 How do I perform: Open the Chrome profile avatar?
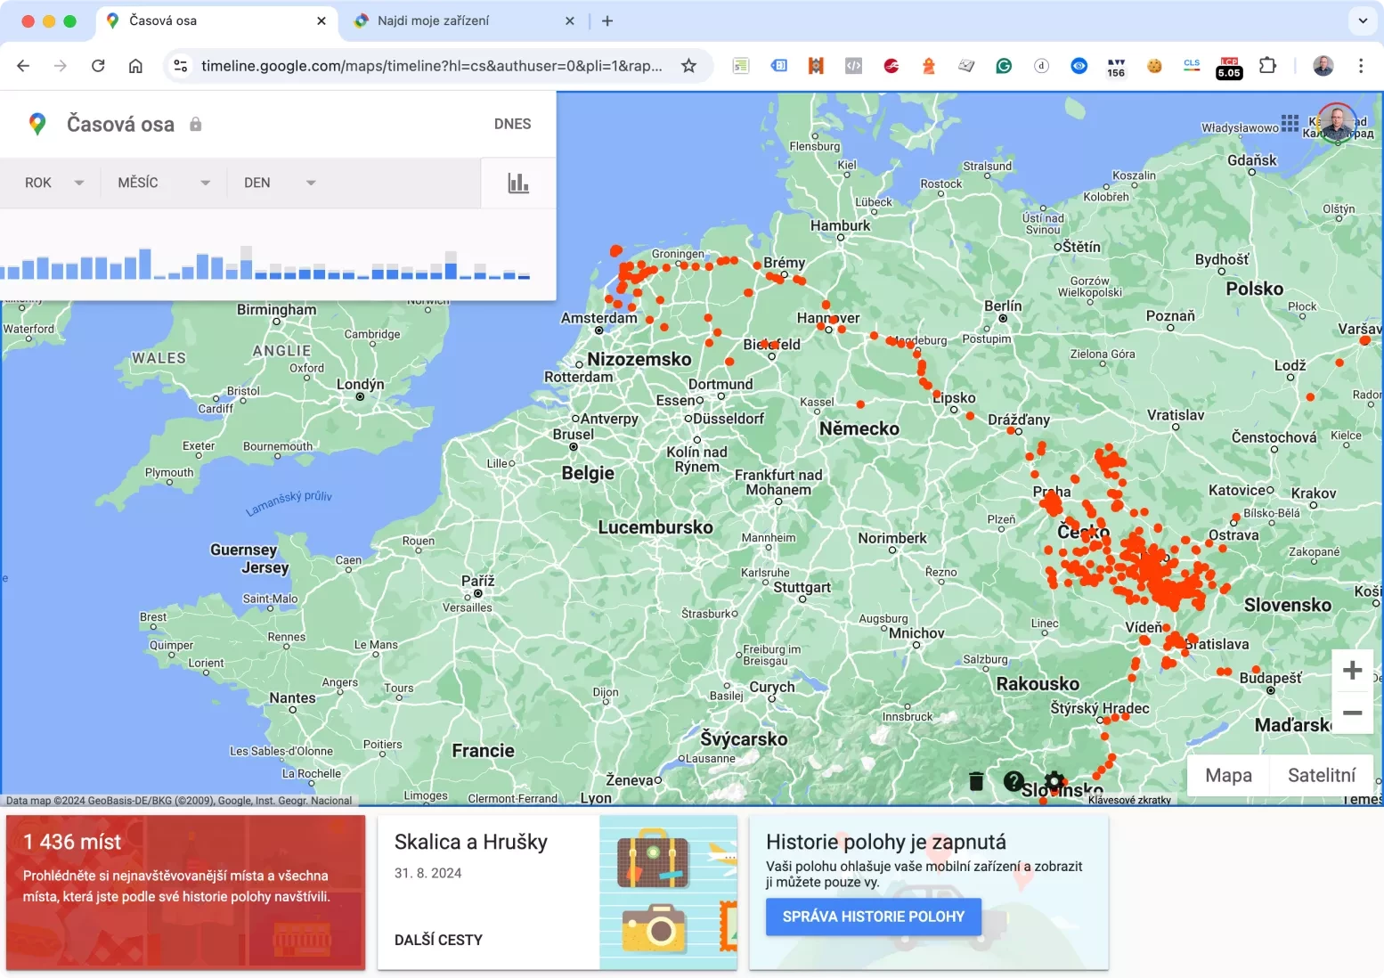pyautogui.click(x=1323, y=66)
